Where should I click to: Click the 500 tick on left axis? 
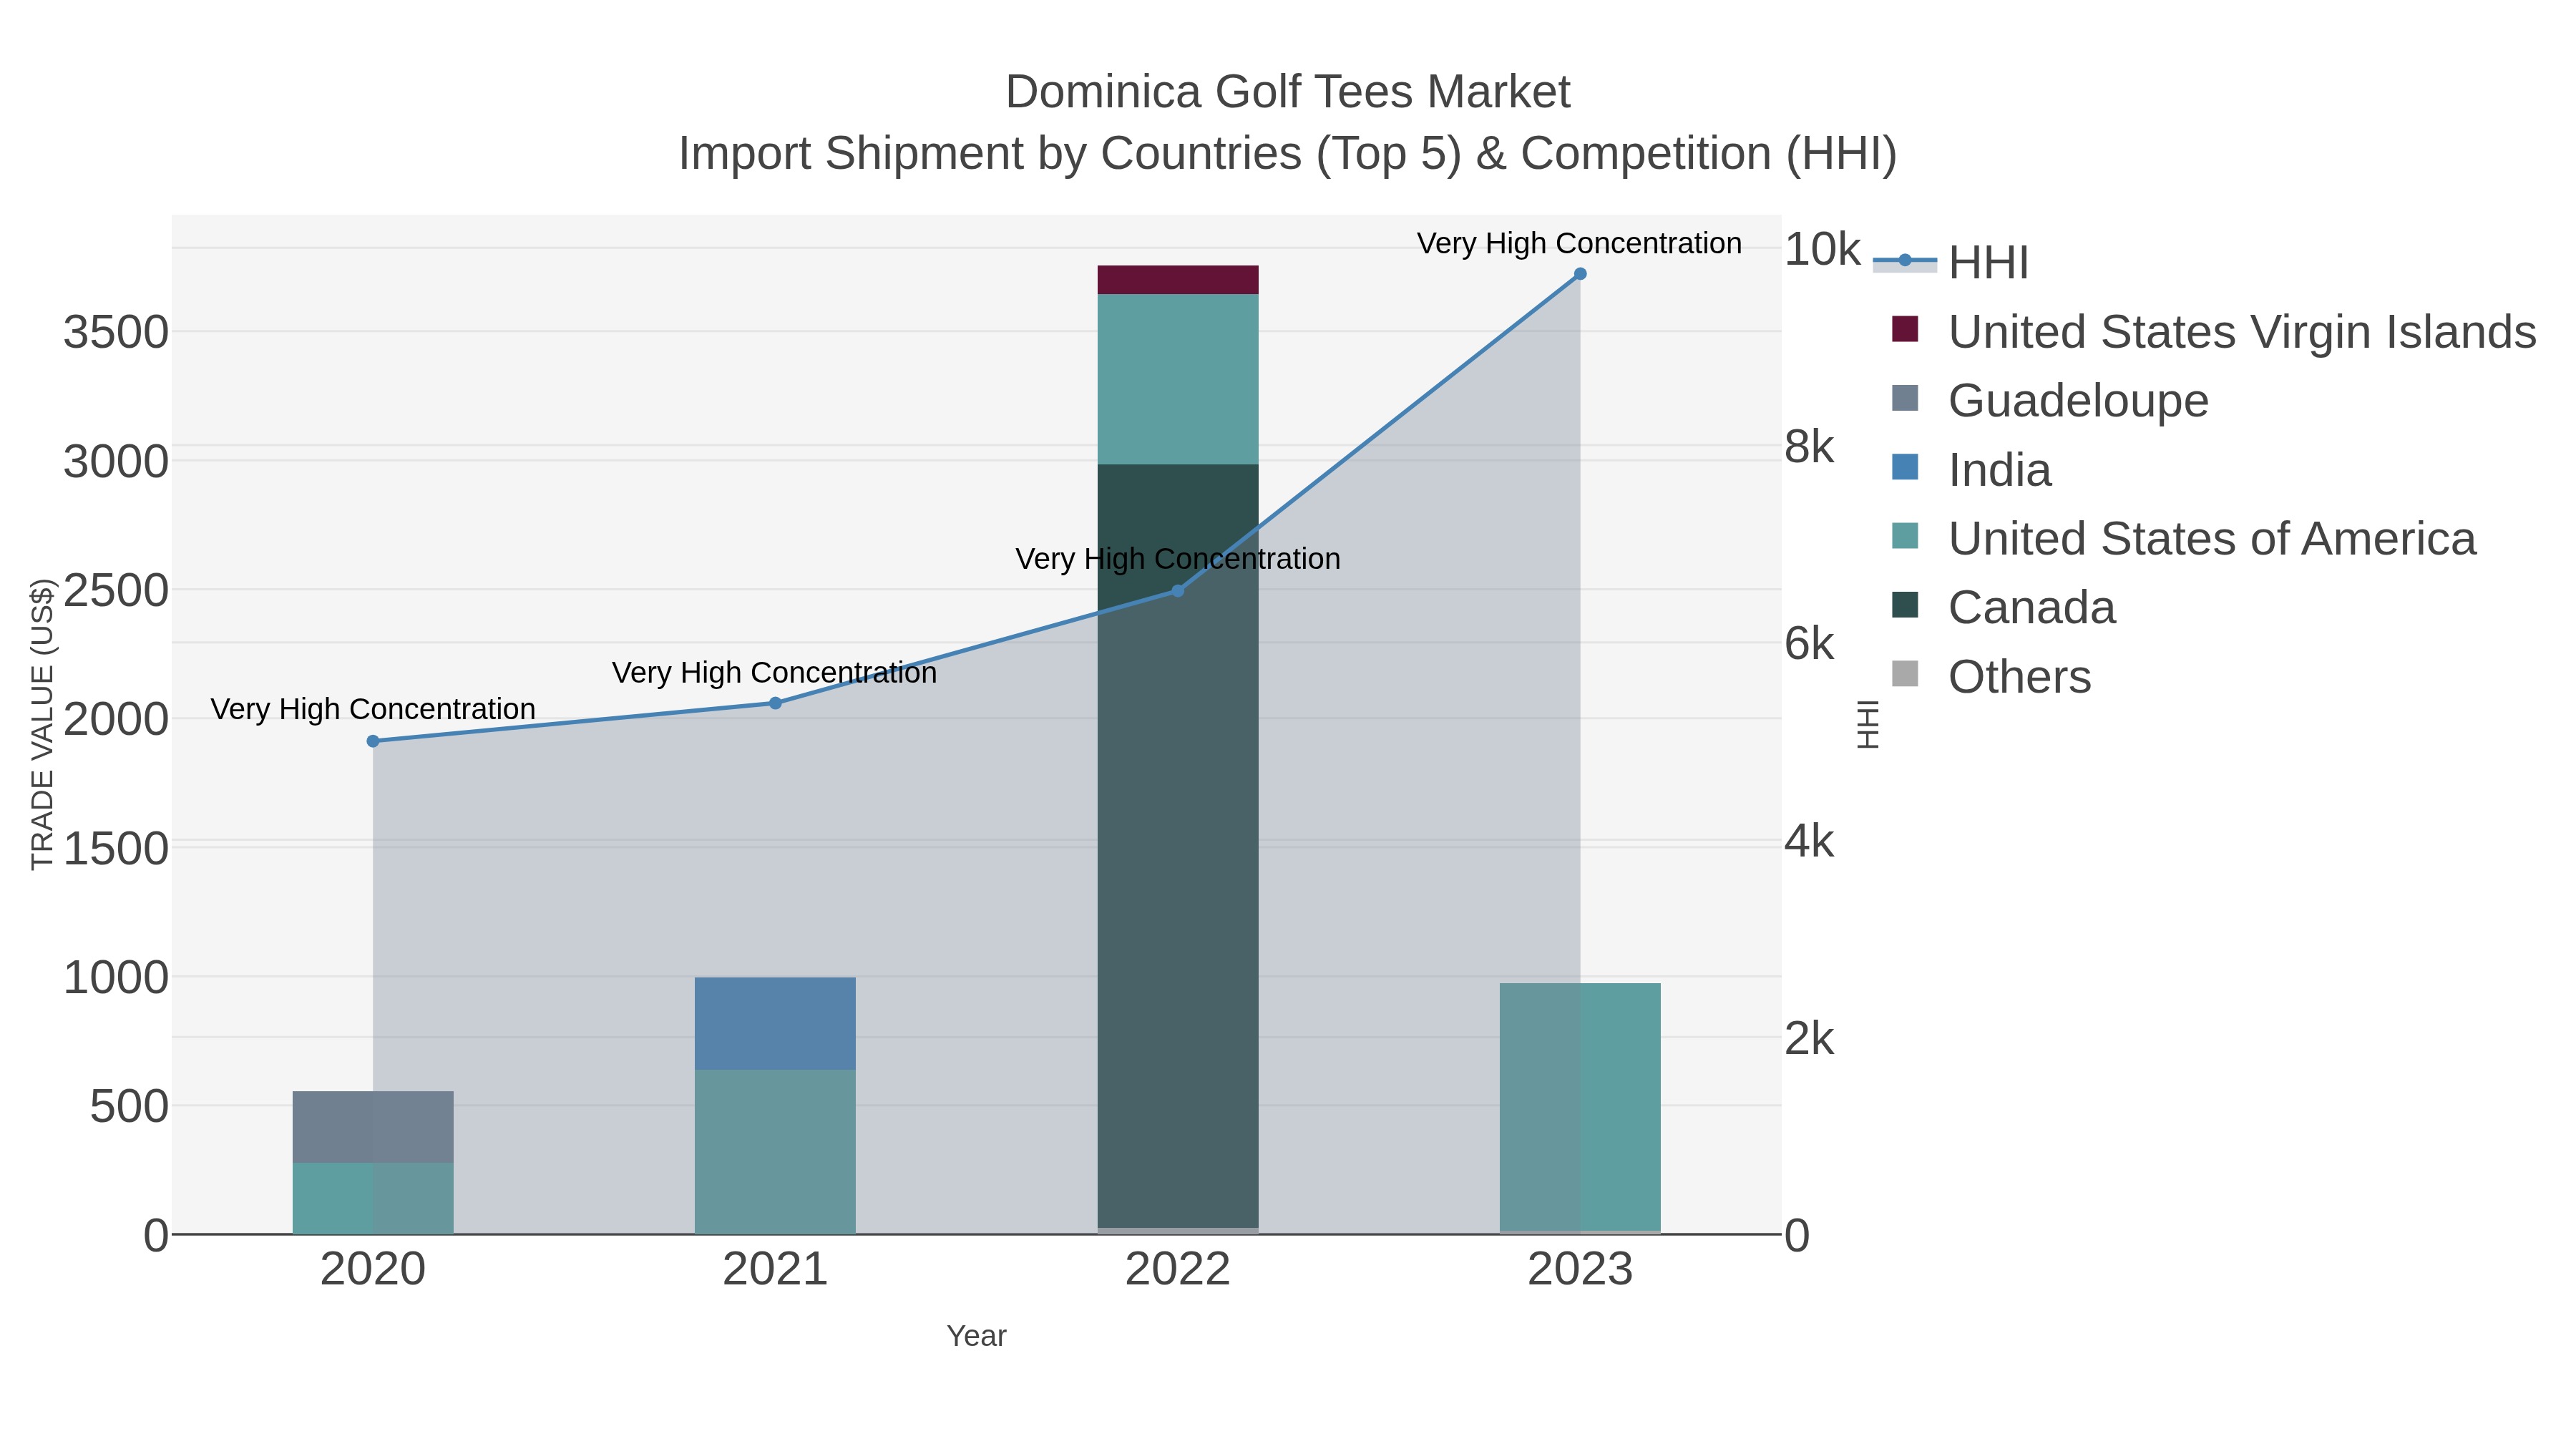click(130, 1107)
